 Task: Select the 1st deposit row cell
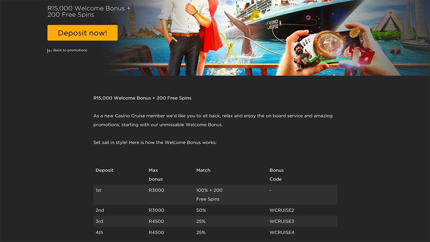point(98,190)
